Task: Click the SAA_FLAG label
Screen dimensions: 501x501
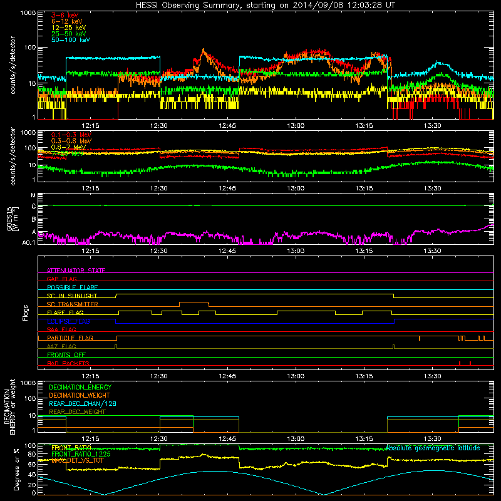Action: 61,329
